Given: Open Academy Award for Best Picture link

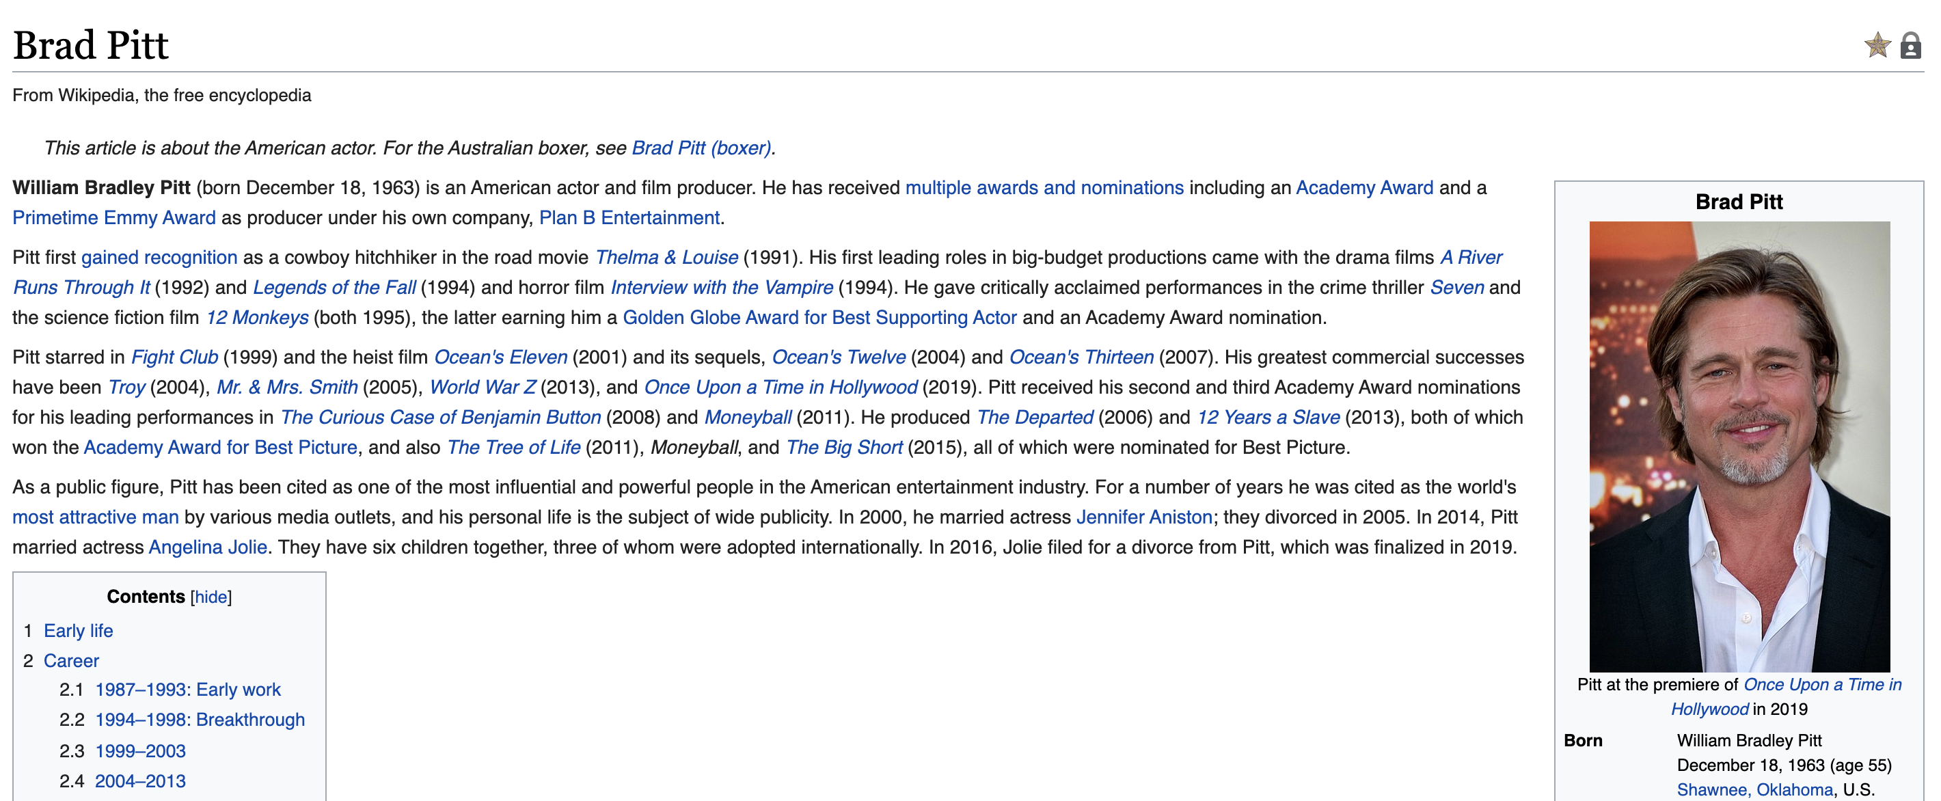Looking at the screenshot, I should coord(220,448).
